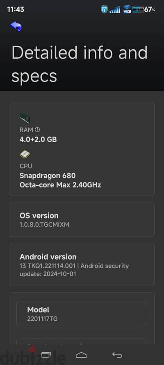Tap the VPN shield status icon
The width and height of the screenshot is (164, 365).
click(x=104, y=9)
